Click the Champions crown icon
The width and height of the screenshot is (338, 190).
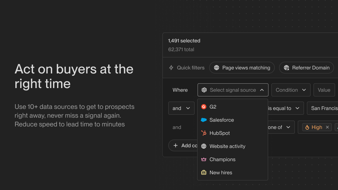(x=204, y=159)
